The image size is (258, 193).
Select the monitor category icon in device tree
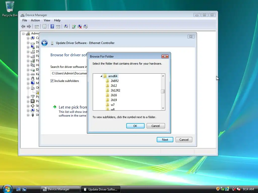(x=33, y=83)
